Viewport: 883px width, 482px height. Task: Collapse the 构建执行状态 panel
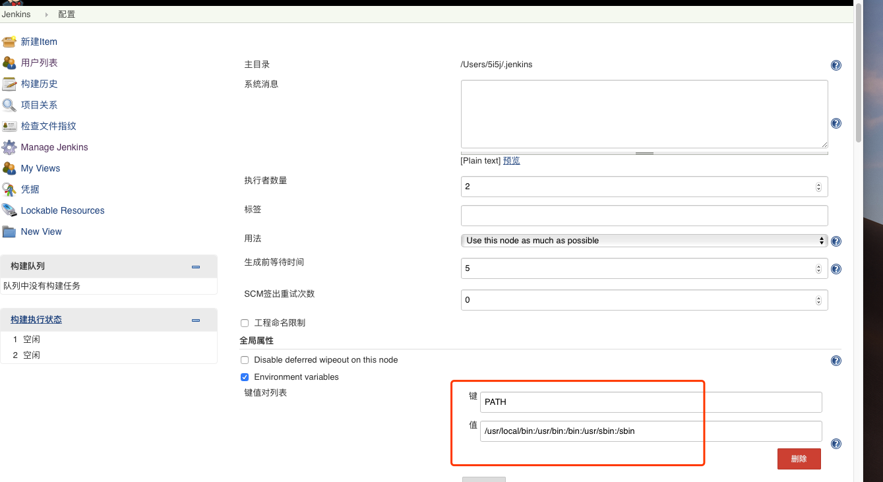click(195, 320)
